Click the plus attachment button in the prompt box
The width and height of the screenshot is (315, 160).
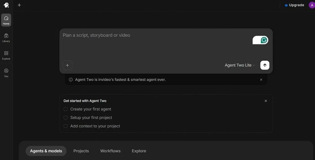[x=67, y=65]
